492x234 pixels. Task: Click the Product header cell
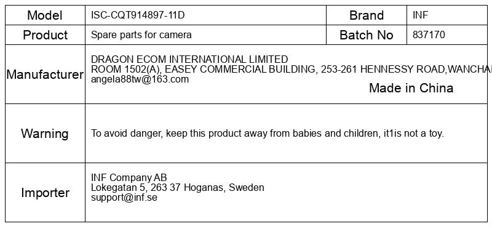tap(45, 35)
